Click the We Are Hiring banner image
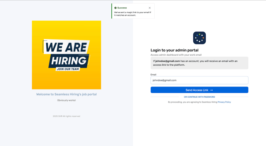Image resolution: width=266 pixels, height=146 pixels. (66, 55)
